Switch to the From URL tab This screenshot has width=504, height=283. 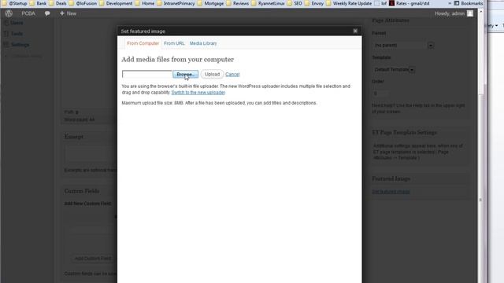point(174,43)
